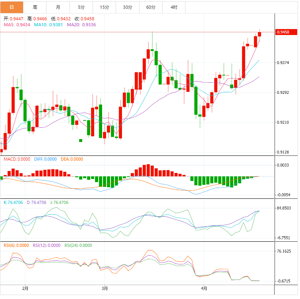Click the MA5 moving average label
300x299 pixels.
click(17, 25)
